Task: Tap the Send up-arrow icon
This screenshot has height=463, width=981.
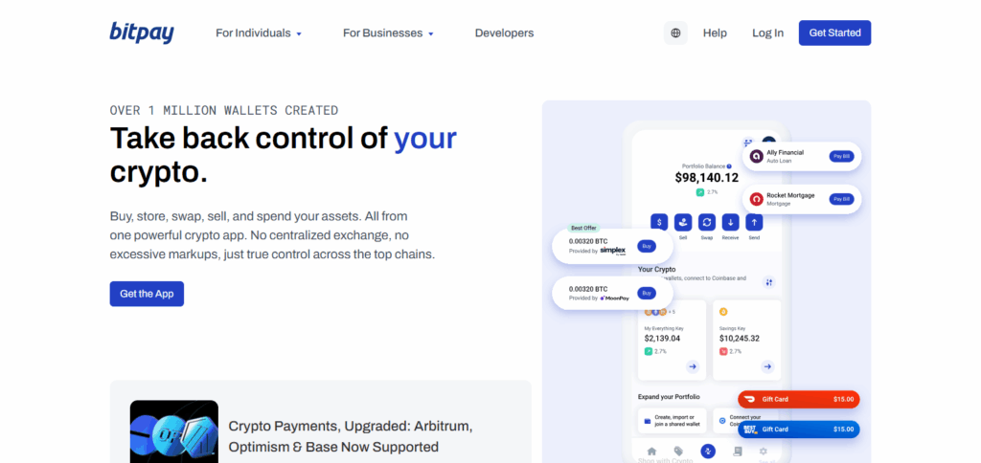Action: (755, 222)
